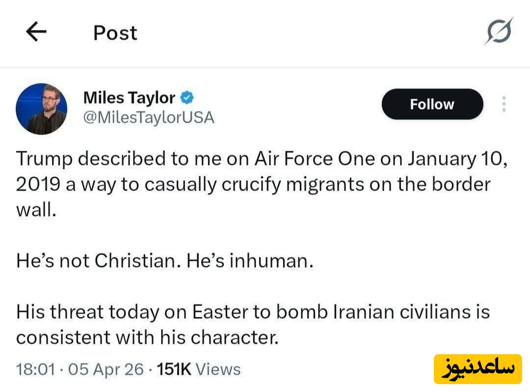View the 151K Views count

[199, 369]
